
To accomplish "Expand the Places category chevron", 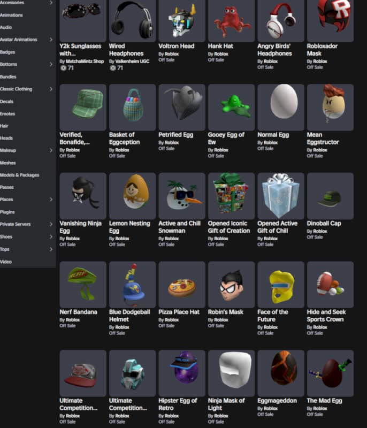I will 51,200.
